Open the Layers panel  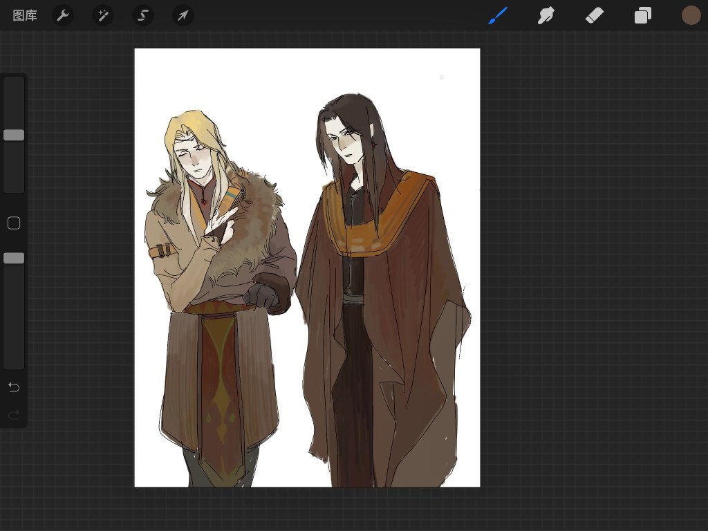tap(643, 15)
